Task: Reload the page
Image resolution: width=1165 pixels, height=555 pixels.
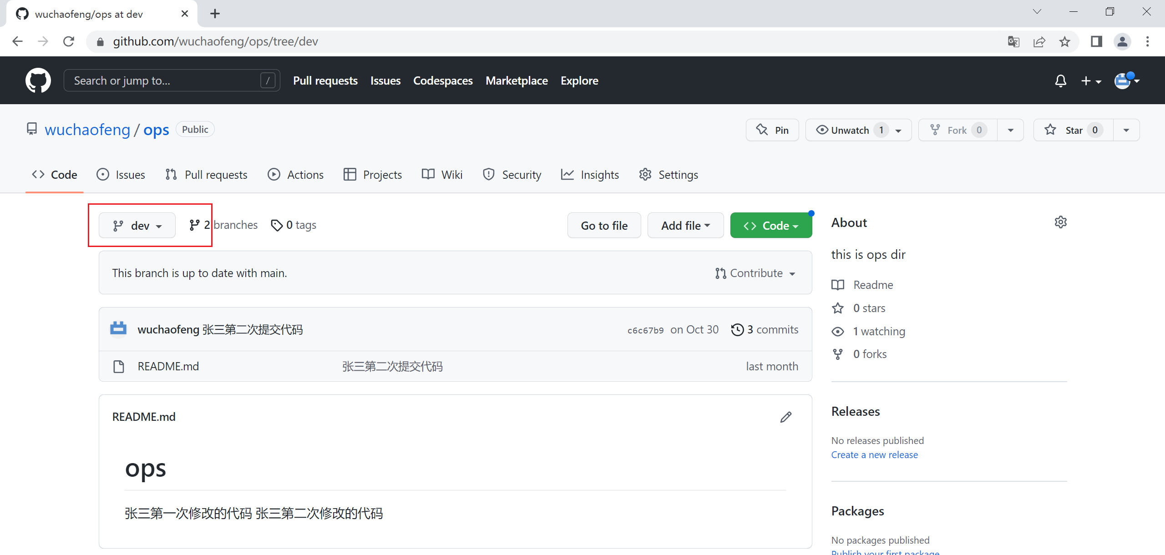Action: [69, 41]
